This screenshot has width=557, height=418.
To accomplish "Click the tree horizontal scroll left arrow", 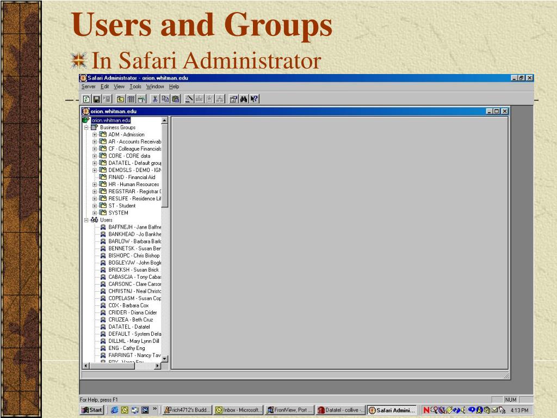I will (x=86, y=365).
